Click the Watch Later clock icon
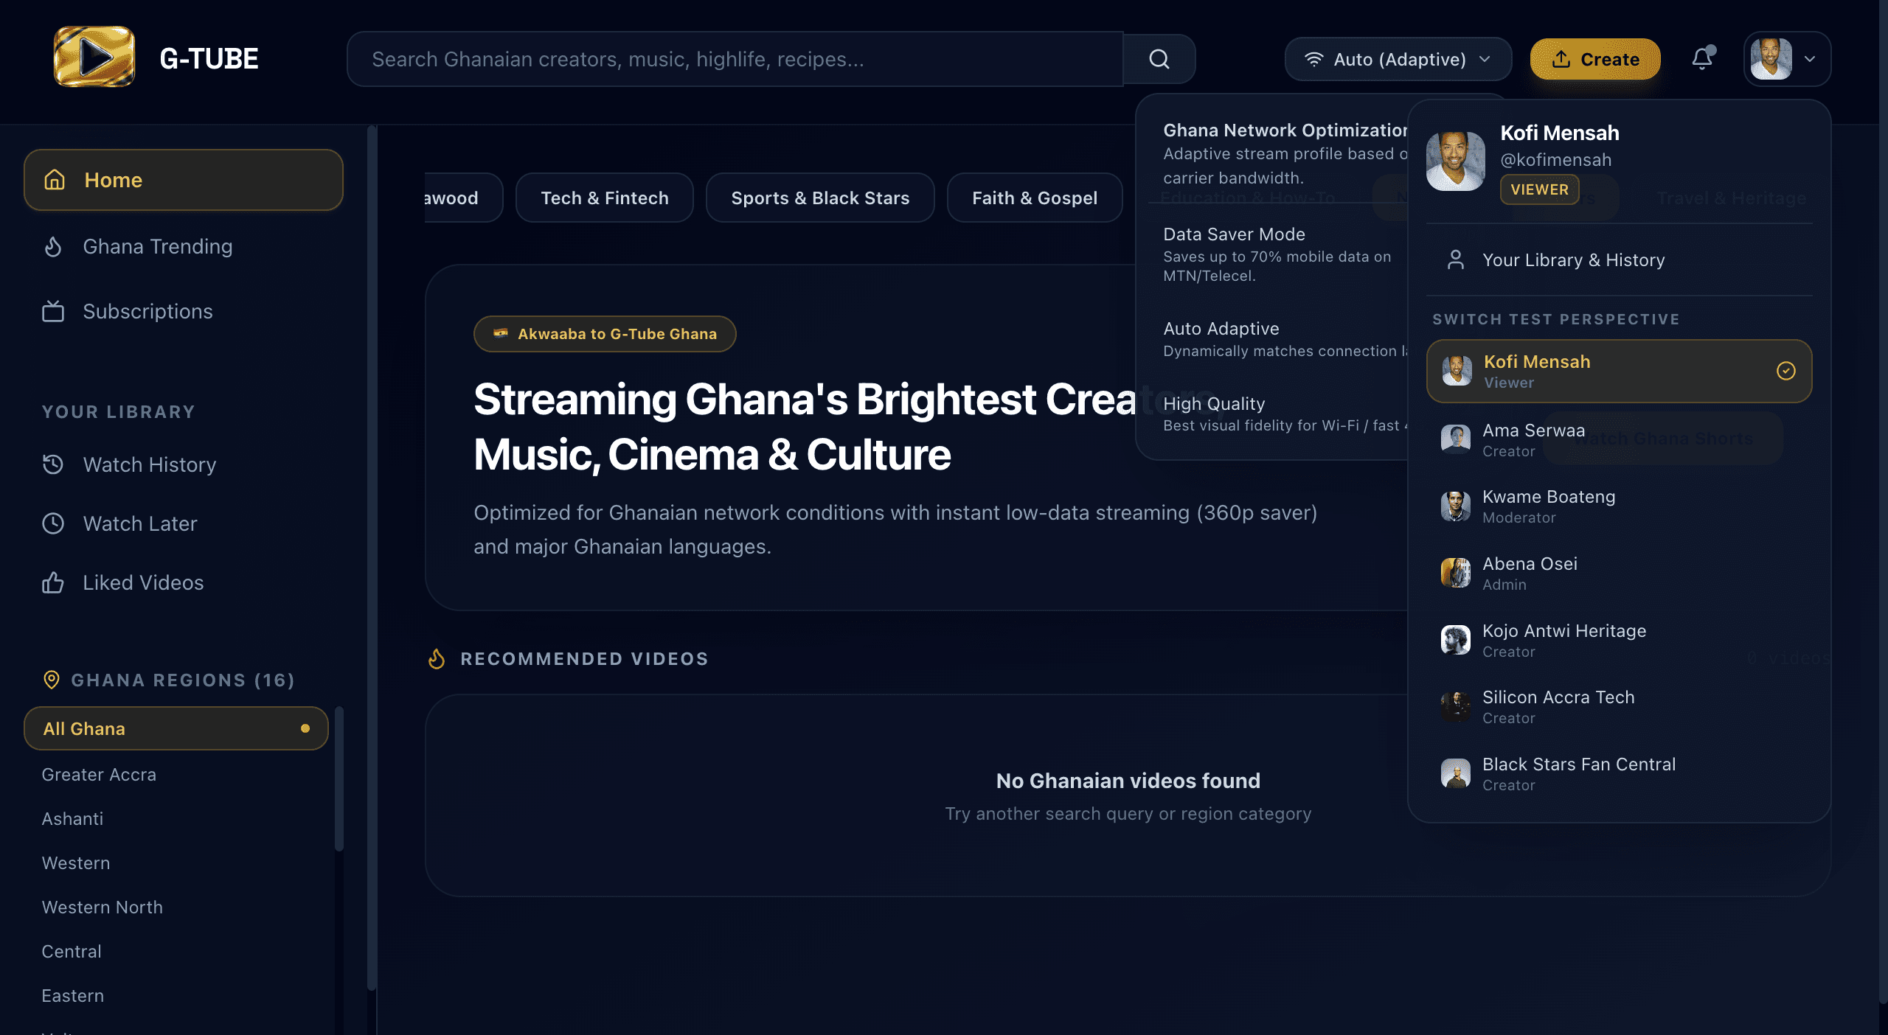This screenshot has width=1888, height=1035. tap(53, 523)
